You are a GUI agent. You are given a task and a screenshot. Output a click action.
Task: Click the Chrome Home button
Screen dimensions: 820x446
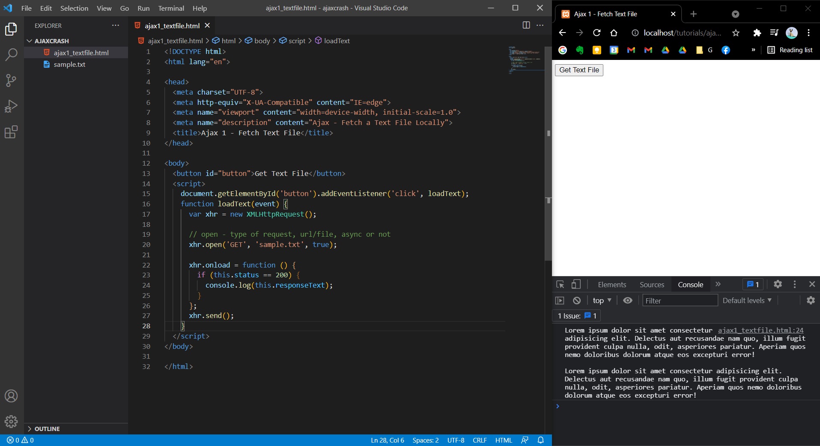point(614,33)
